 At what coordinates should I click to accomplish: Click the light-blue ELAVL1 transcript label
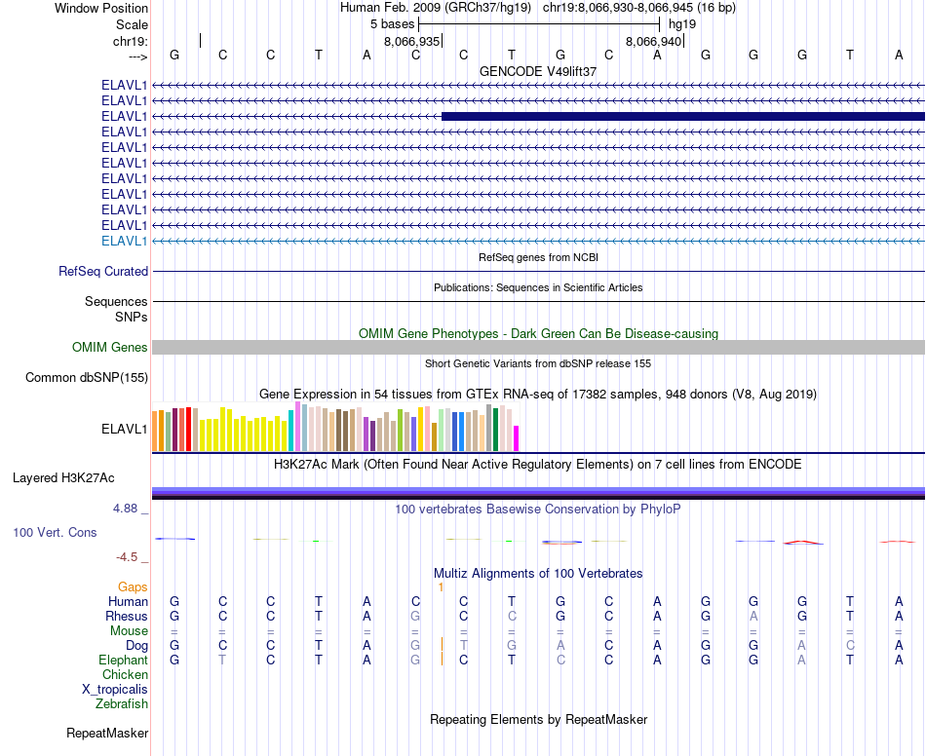tap(124, 242)
